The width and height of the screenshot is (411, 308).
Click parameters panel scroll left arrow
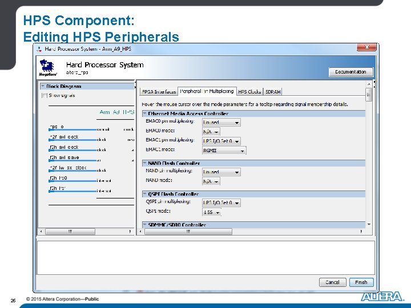click(141, 232)
